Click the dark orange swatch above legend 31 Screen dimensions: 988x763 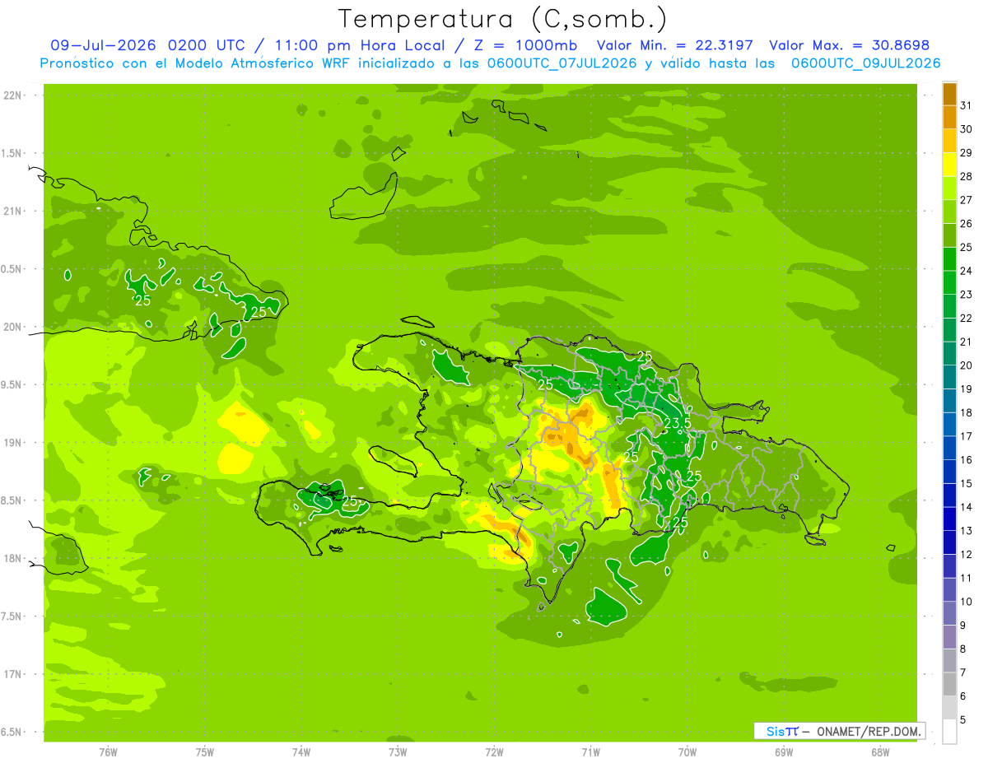coord(949,95)
